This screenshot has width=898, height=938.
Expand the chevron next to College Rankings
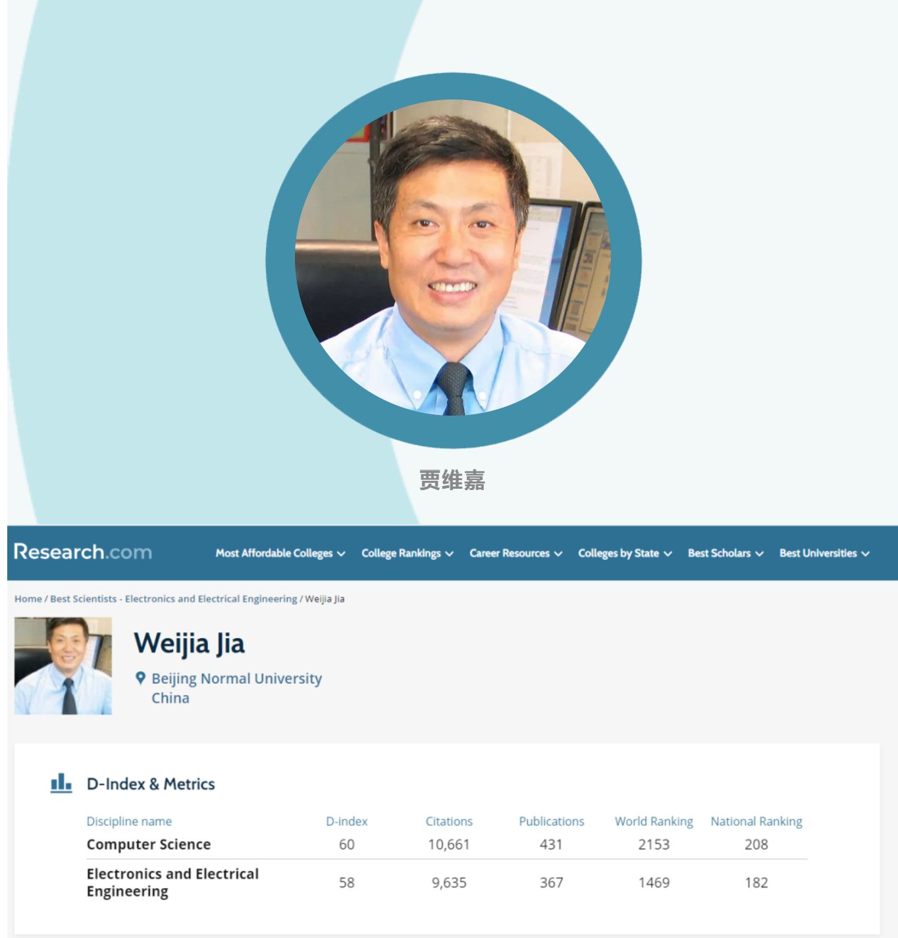(x=450, y=554)
